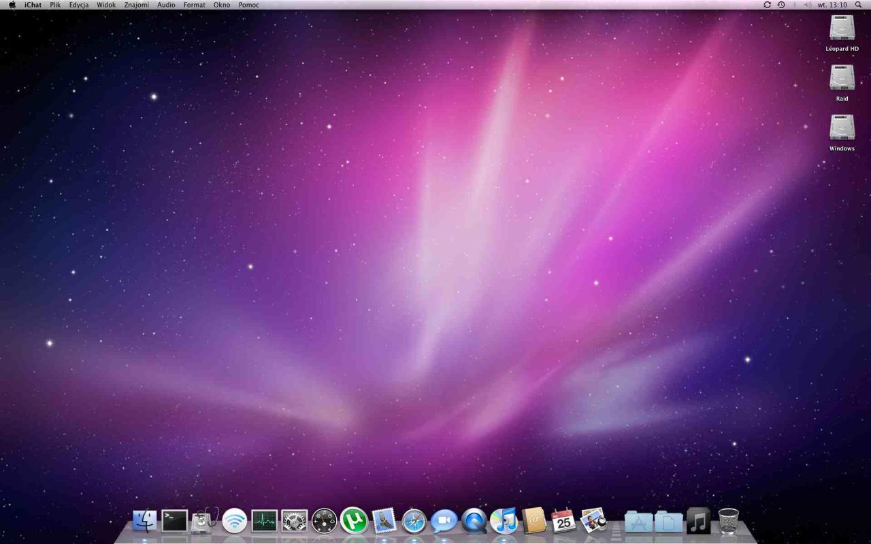Open the Edycja menu
The height and width of the screenshot is (544, 871).
click(79, 5)
